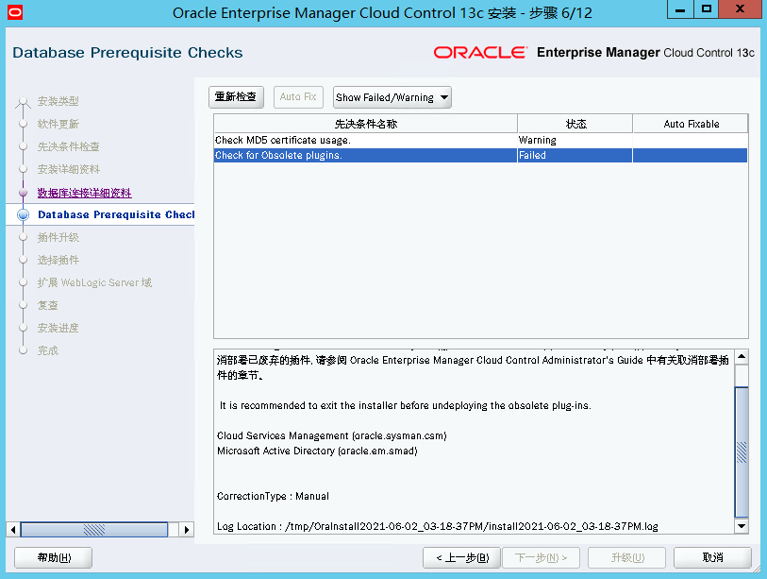Click the 状态 column header
Viewport: 767px width, 579px height.
pos(575,123)
